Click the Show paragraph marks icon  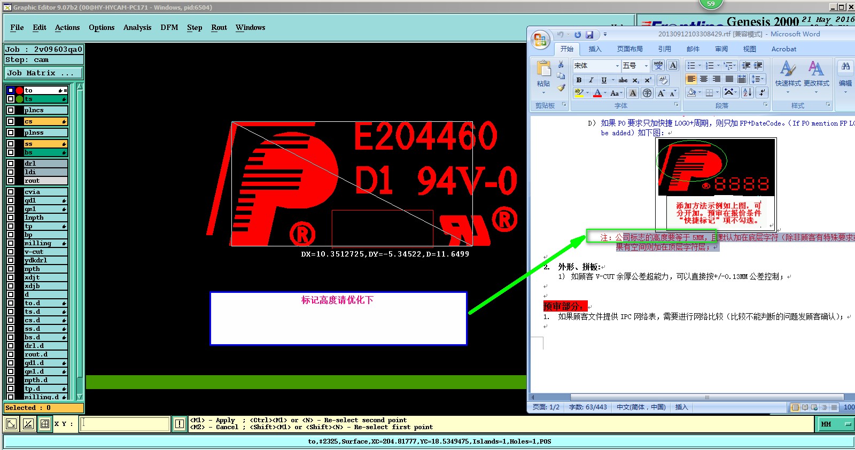coord(763,92)
